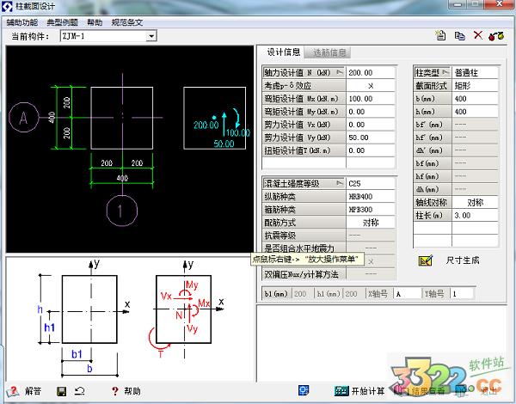Click the 扭矩设计值T 0.00 field
Screen dimensions: 516x404
click(371, 150)
